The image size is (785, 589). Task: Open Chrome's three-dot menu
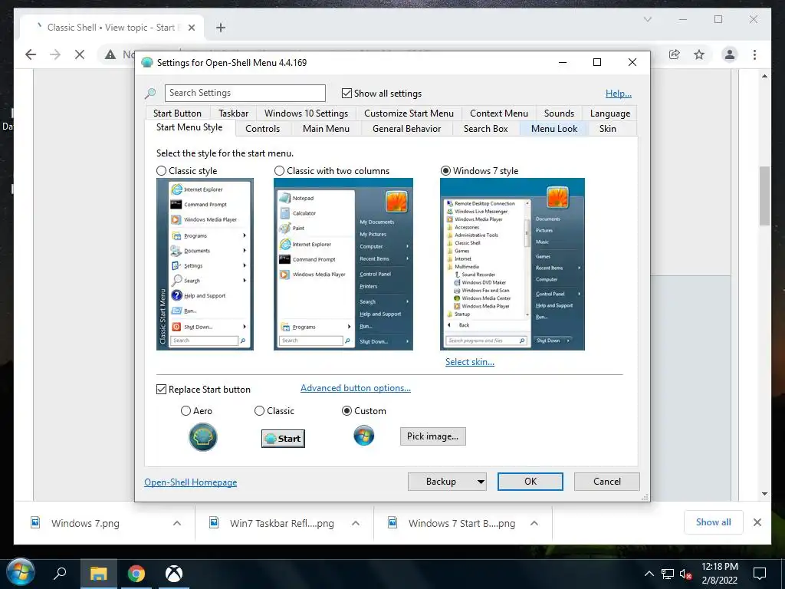(754, 54)
